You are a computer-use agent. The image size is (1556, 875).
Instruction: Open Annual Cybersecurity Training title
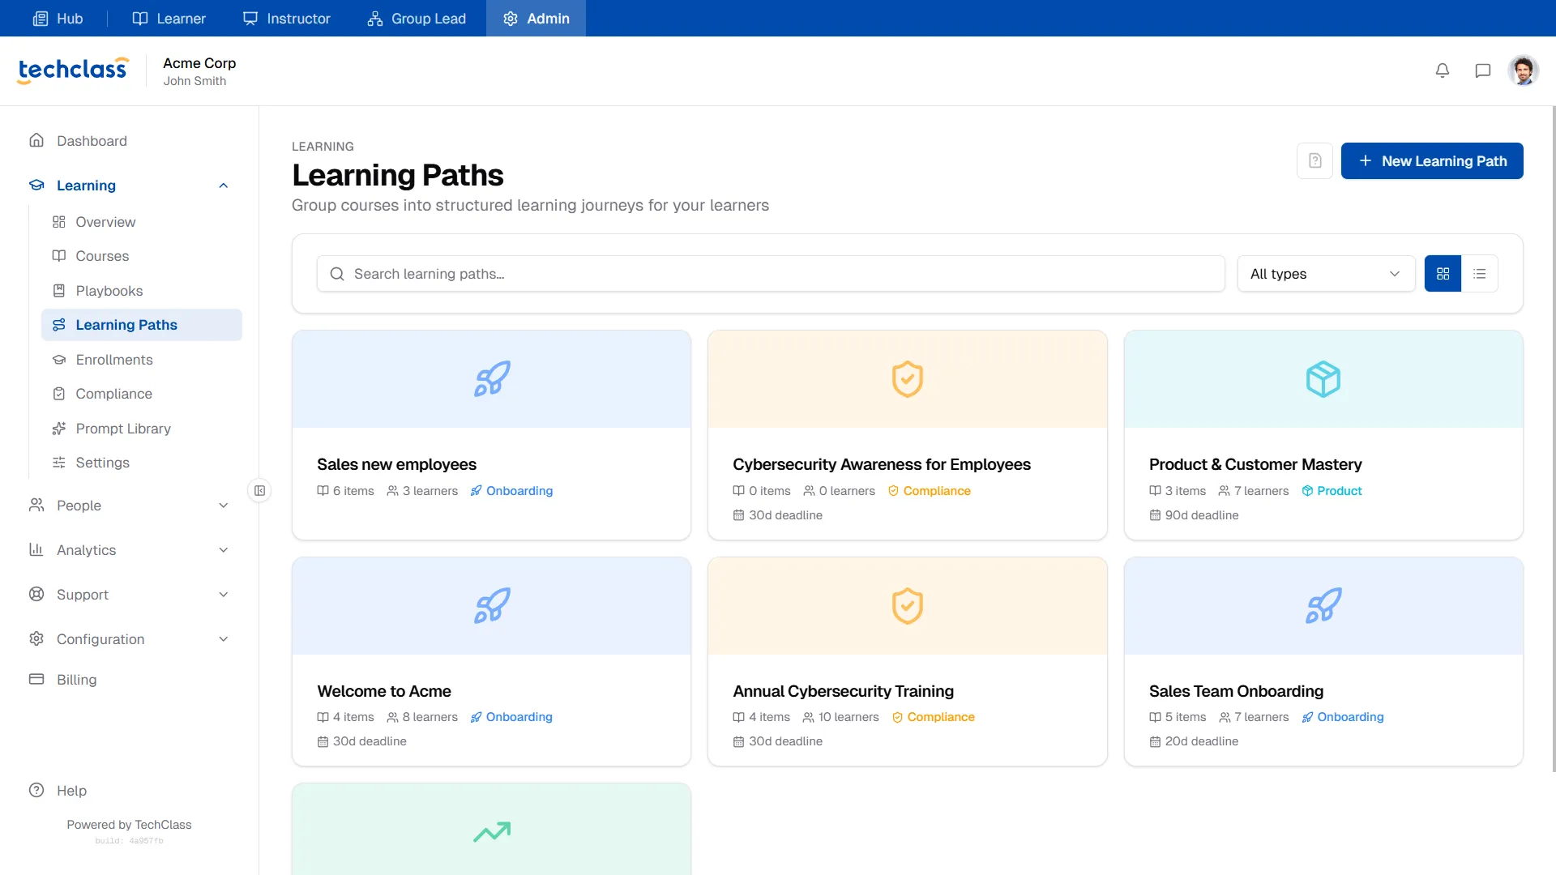843,691
